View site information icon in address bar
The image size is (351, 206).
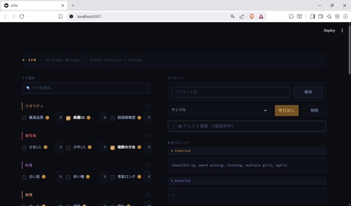coord(71,16)
